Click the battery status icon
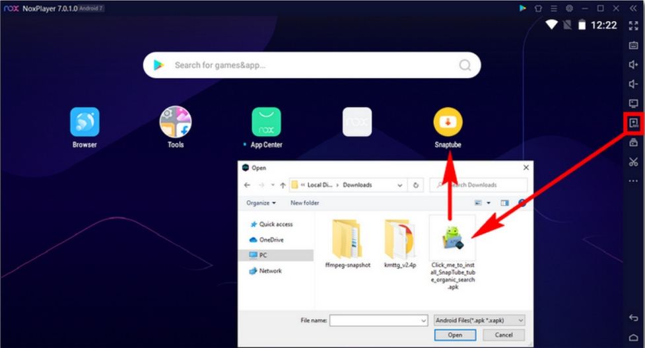 (582, 24)
